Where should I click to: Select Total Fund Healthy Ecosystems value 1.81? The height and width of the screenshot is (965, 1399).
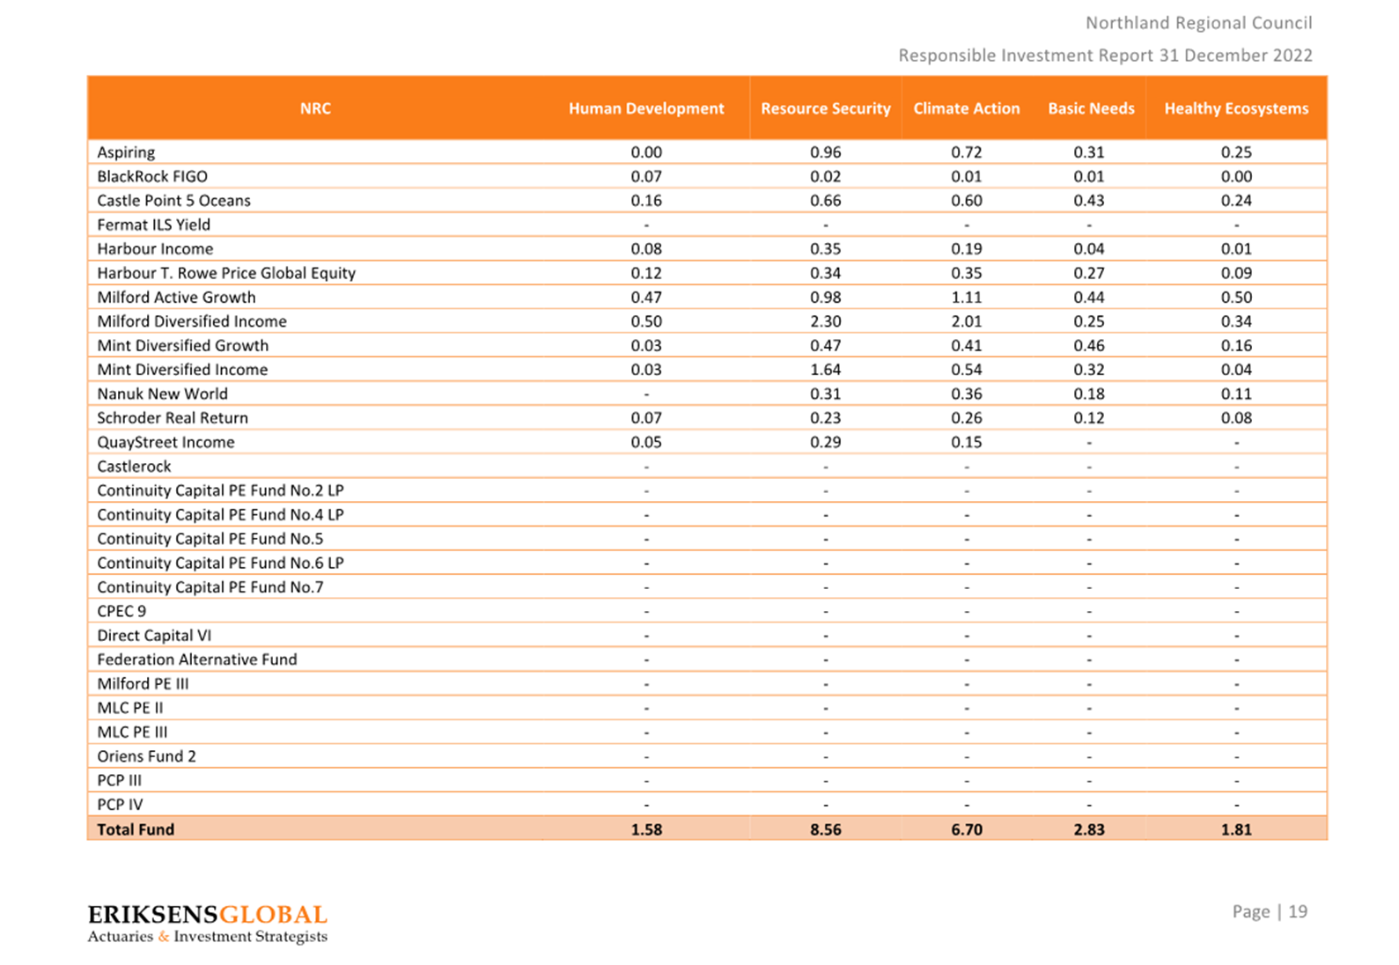tap(1236, 829)
